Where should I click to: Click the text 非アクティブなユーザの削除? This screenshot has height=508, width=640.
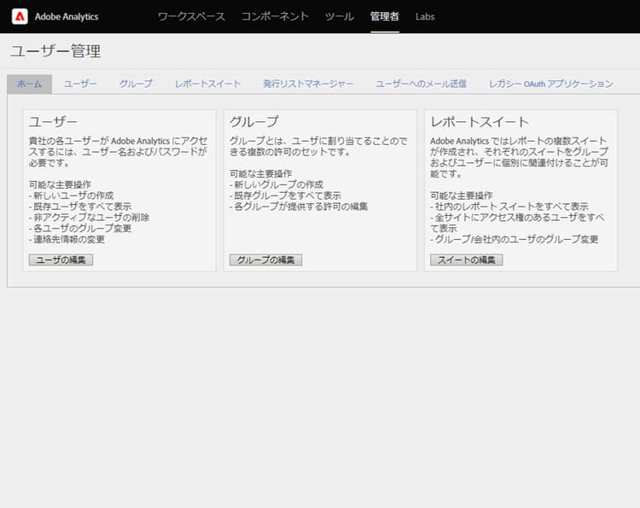click(x=91, y=218)
